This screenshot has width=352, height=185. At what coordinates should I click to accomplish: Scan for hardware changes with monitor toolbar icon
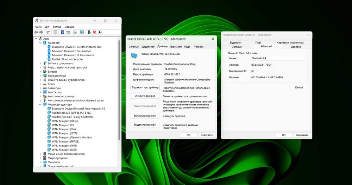(x=82, y=32)
